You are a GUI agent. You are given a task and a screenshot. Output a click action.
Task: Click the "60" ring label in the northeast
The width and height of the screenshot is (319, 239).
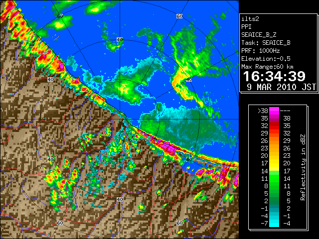pos(179,16)
